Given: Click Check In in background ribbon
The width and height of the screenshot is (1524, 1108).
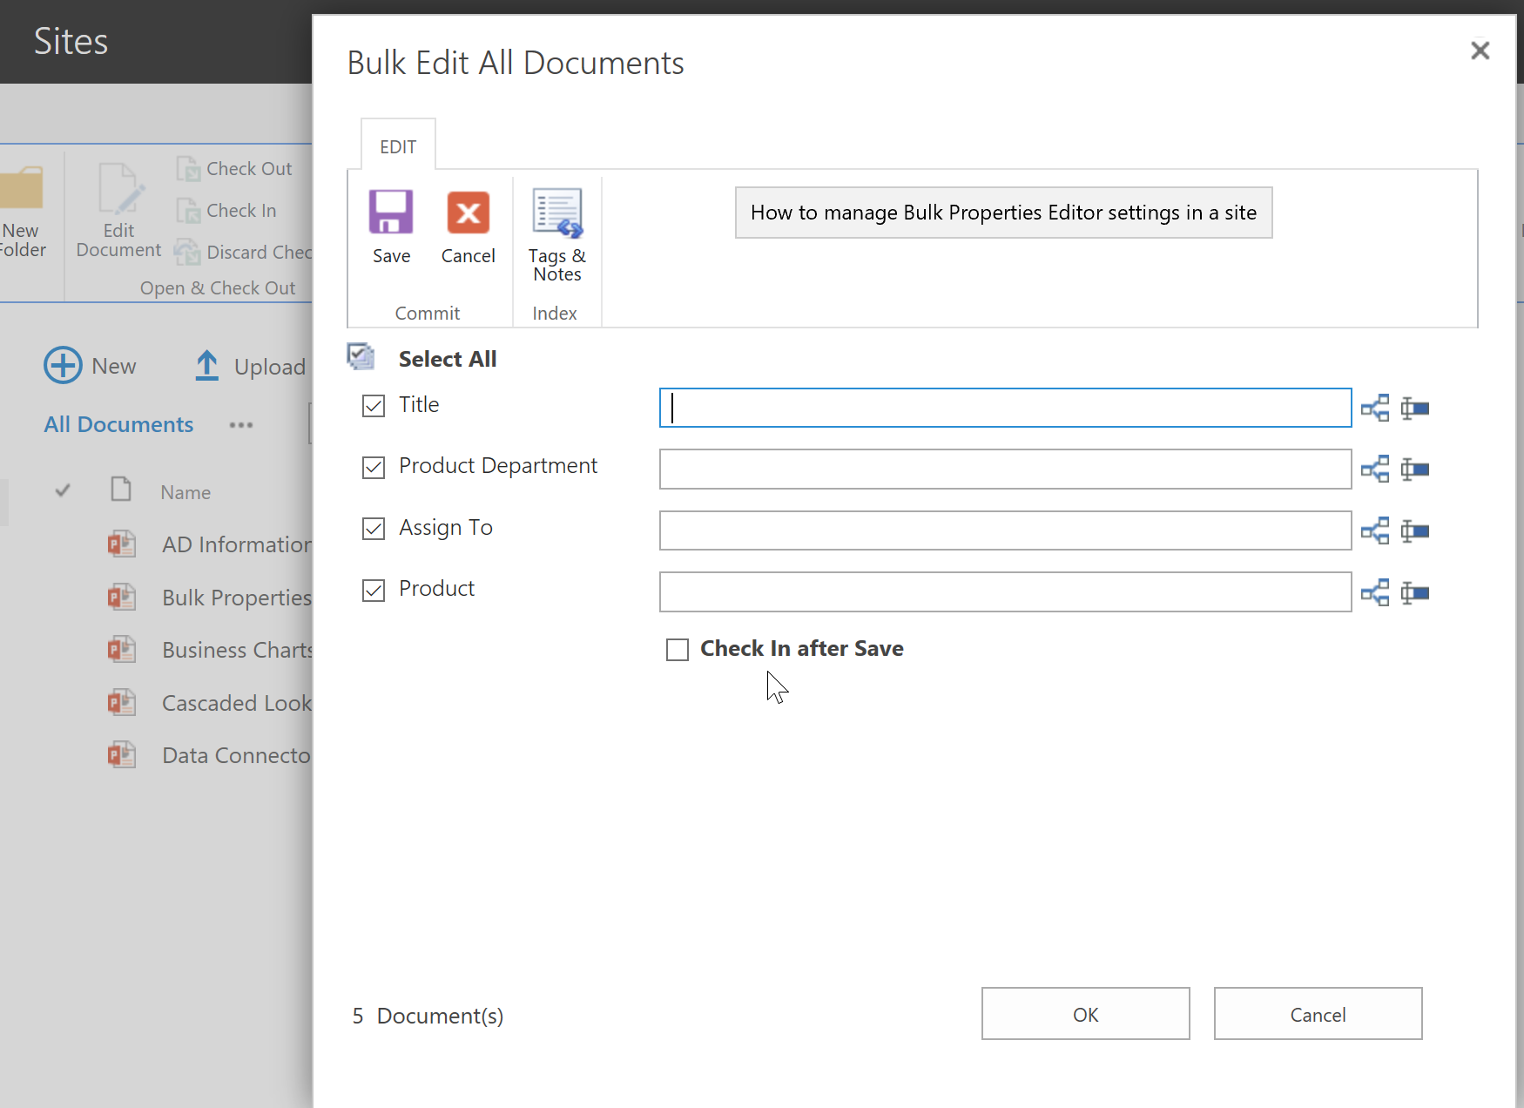Looking at the screenshot, I should coord(226,211).
